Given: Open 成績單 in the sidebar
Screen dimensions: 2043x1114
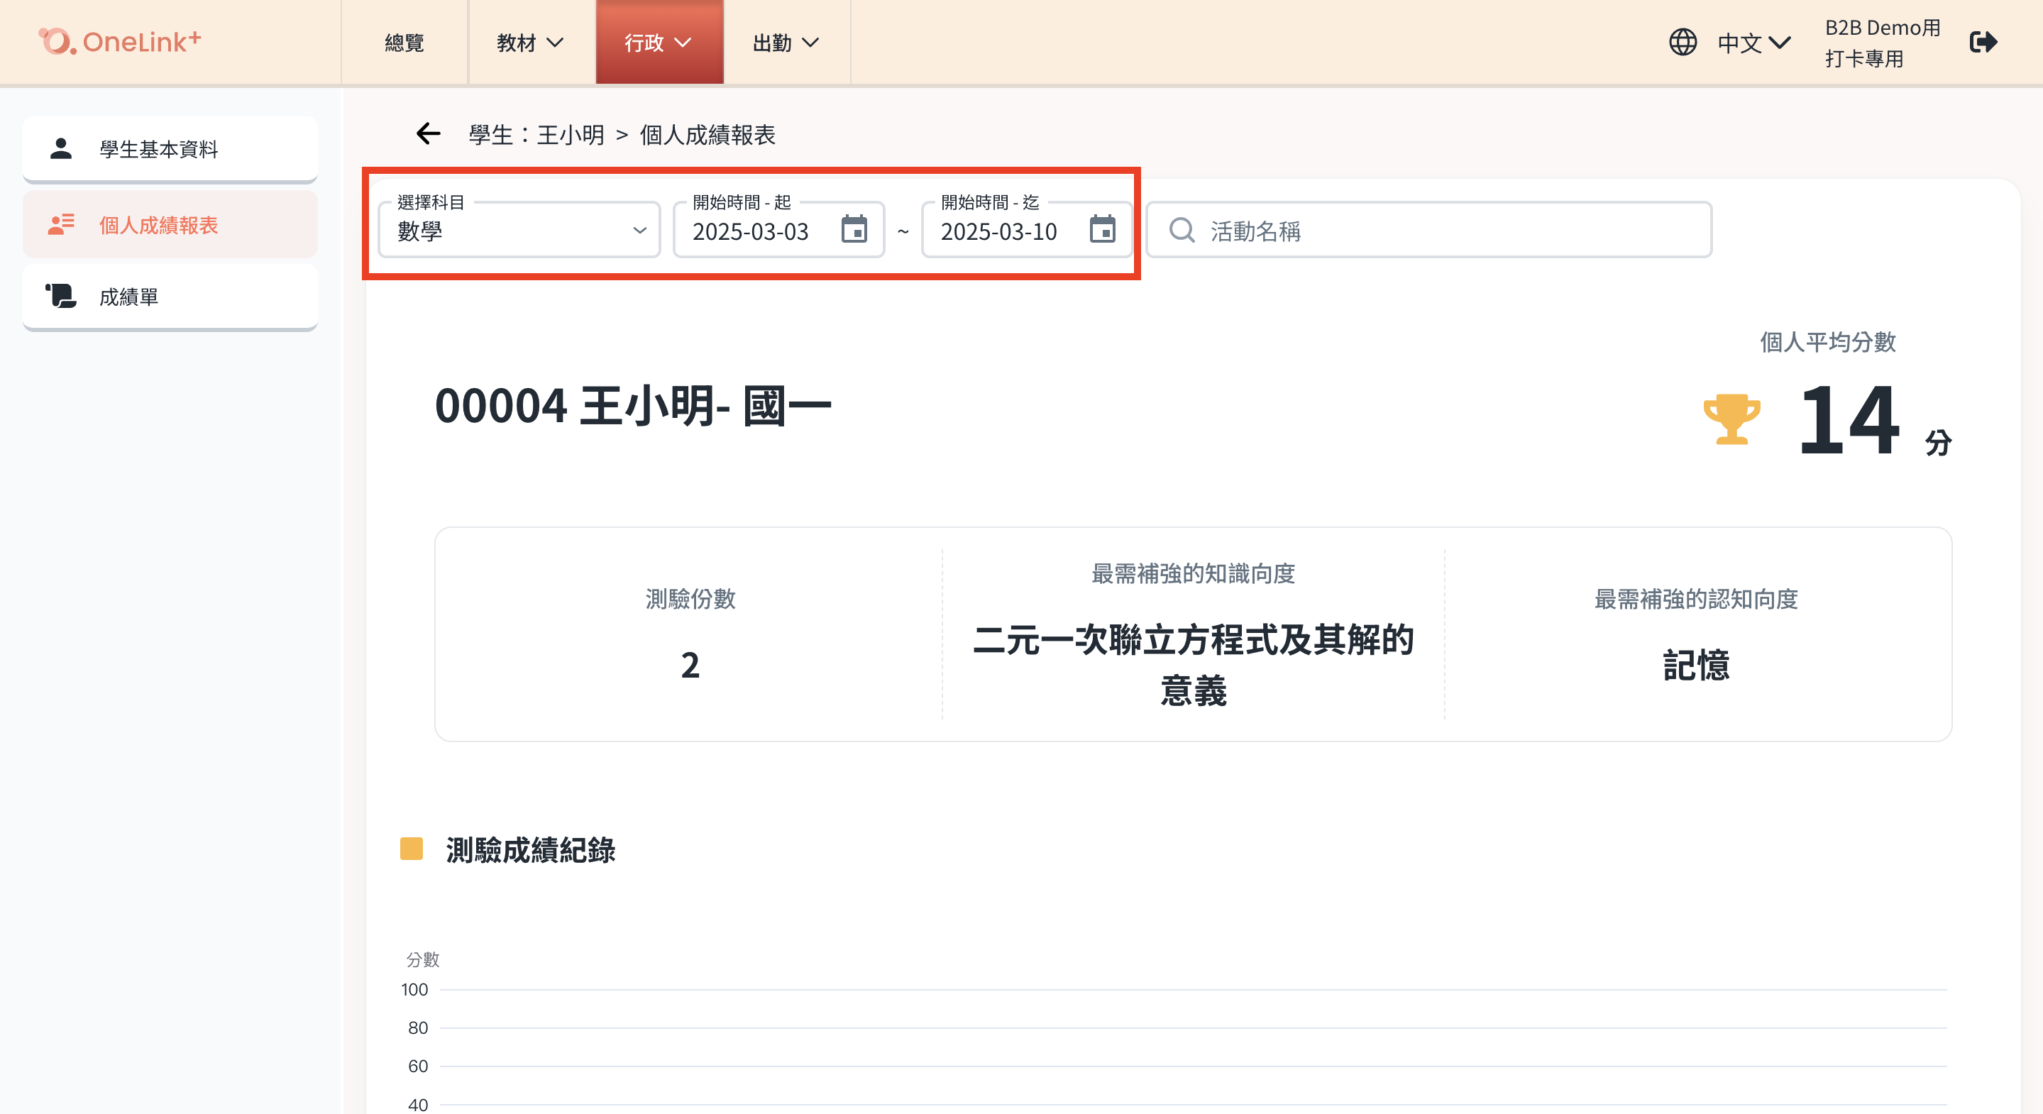Looking at the screenshot, I should [170, 297].
